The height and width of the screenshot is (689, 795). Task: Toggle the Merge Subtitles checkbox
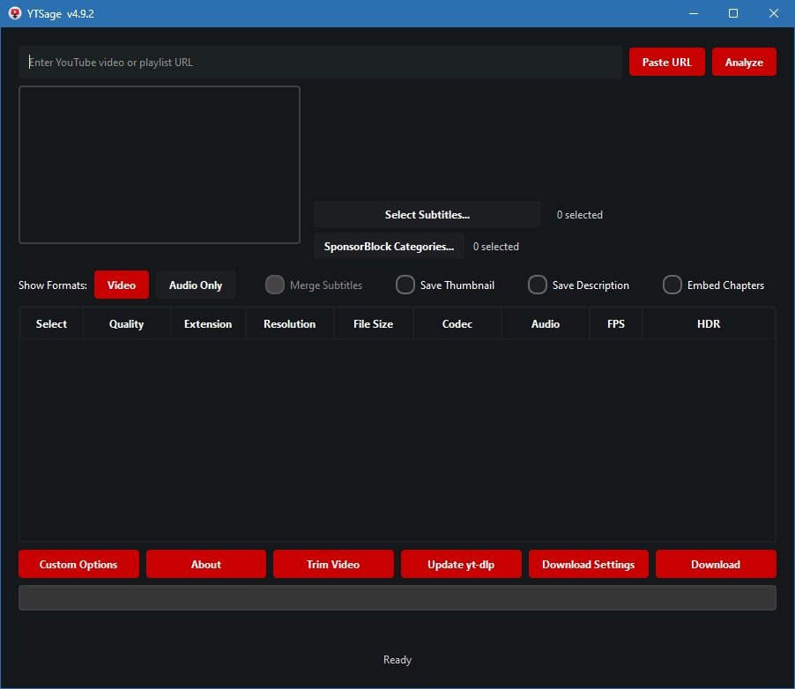[x=275, y=285]
